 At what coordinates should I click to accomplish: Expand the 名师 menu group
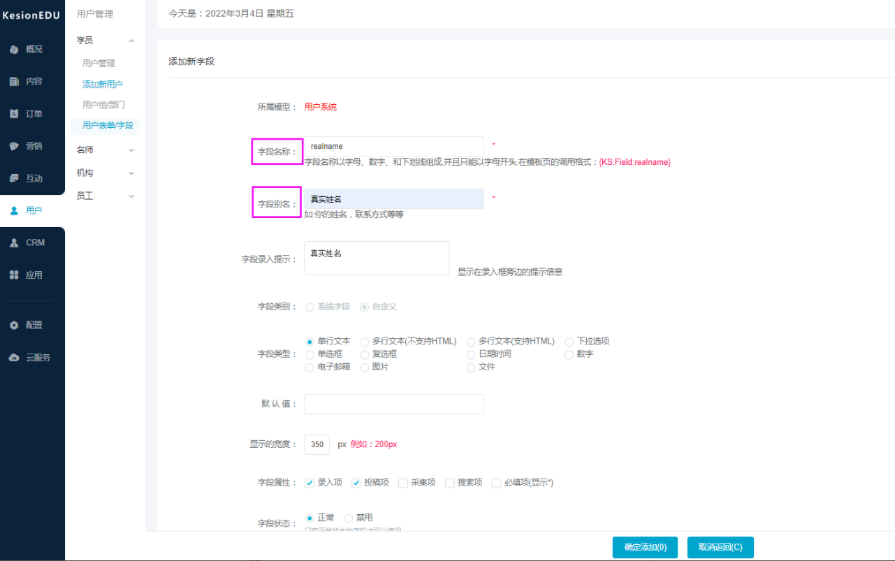pyautogui.click(x=104, y=150)
